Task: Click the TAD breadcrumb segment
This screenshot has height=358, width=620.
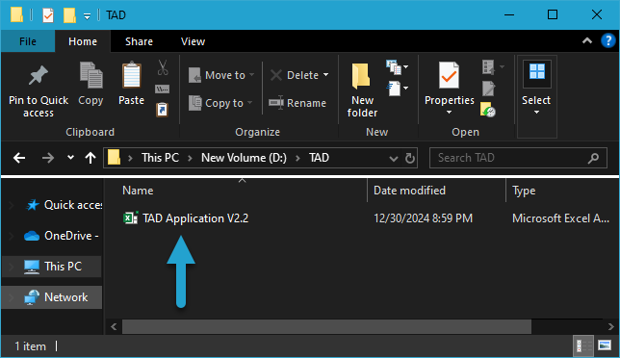Action: [319, 158]
